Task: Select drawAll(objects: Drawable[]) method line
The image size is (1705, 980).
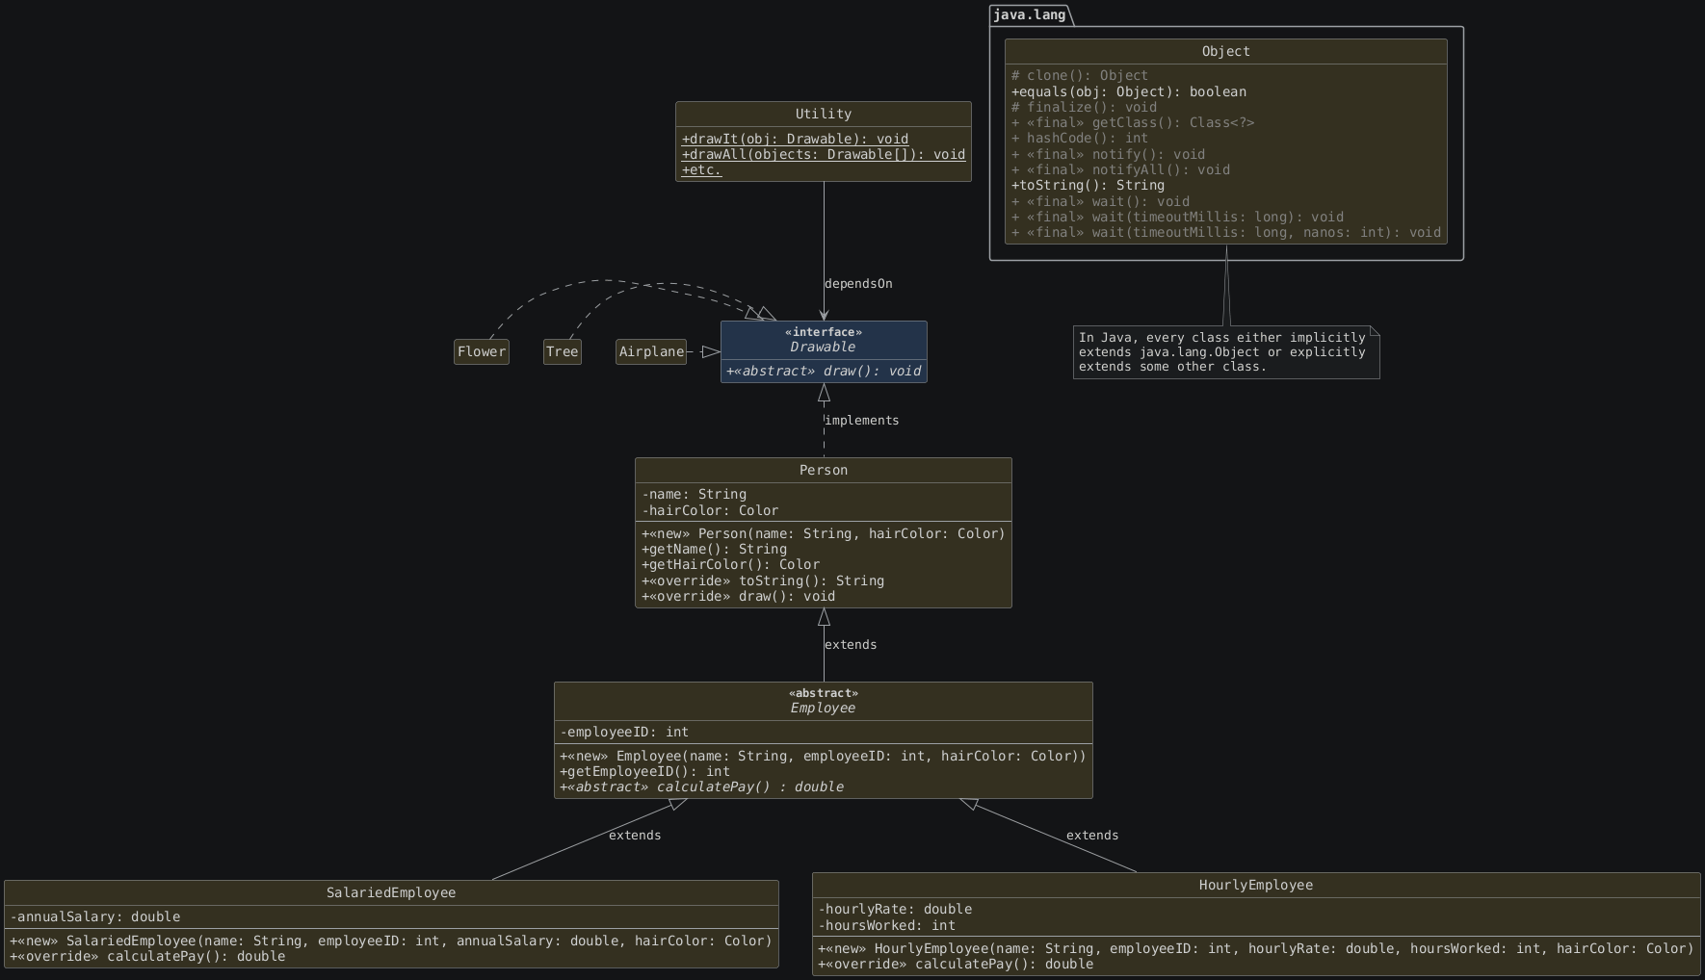Action: [x=824, y=154]
